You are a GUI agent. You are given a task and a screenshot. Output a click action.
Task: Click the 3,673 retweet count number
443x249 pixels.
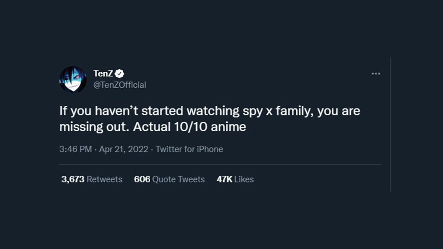coord(73,179)
